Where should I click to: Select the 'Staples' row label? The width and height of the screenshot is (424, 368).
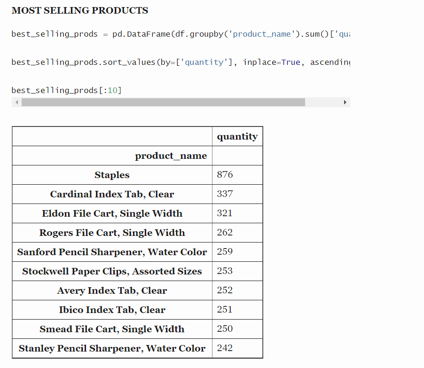coord(112,175)
